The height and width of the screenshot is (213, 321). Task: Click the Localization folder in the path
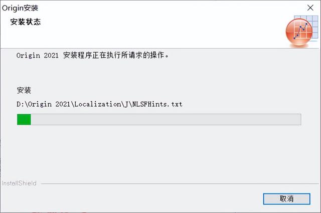[x=98, y=104]
